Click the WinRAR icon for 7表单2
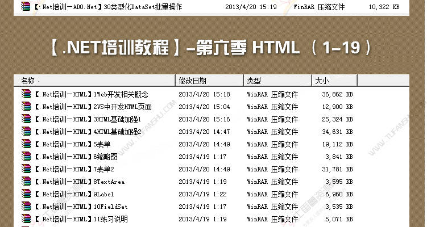 coord(26,169)
